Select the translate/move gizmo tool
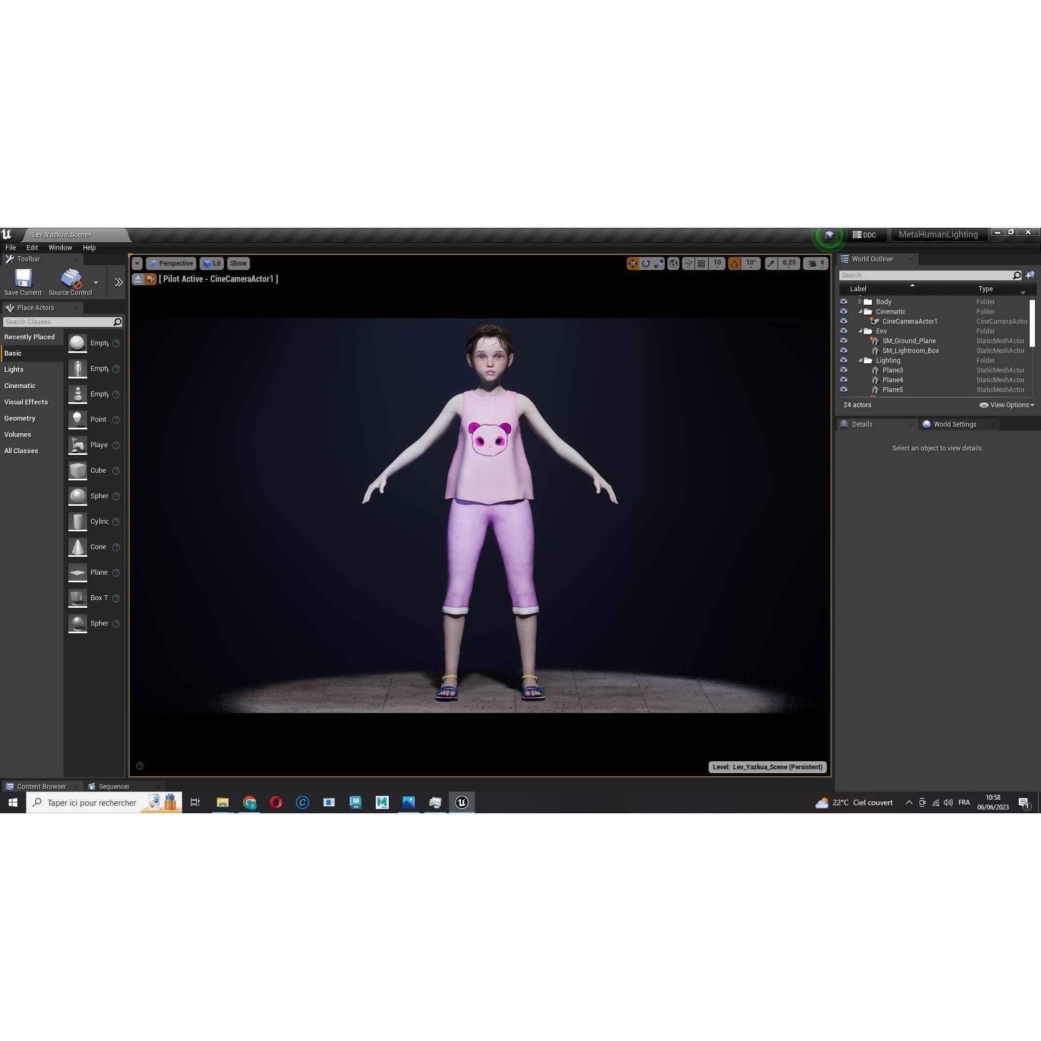The image size is (1041, 1041). [x=633, y=264]
